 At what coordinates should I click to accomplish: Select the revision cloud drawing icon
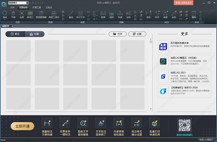[x=88, y=19]
